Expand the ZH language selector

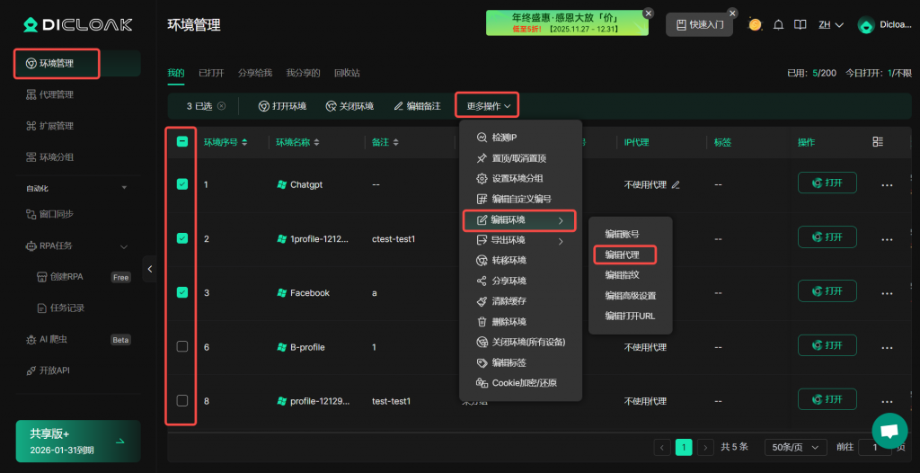(x=830, y=25)
